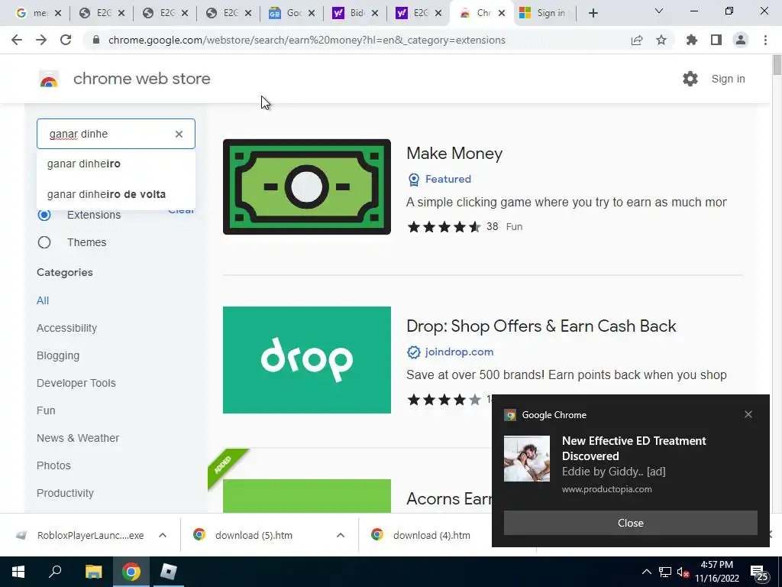The width and height of the screenshot is (782, 587).
Task: Reload the current page
Action: coord(66,40)
